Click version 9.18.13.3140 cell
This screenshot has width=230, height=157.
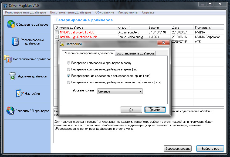pyautogui.click(x=157, y=32)
